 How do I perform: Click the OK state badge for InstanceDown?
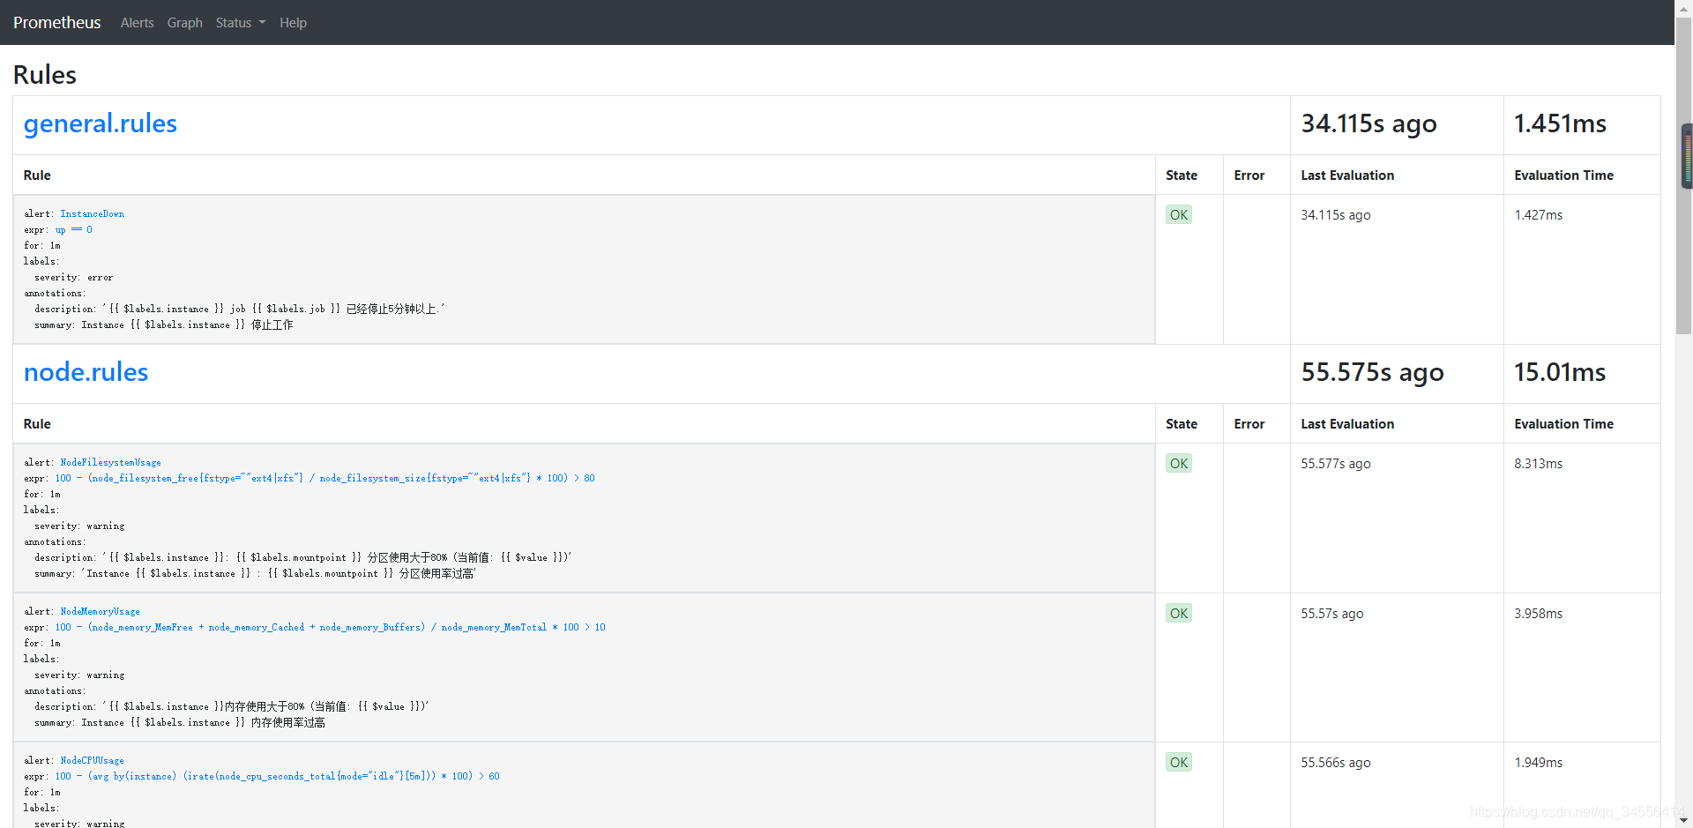(1179, 214)
